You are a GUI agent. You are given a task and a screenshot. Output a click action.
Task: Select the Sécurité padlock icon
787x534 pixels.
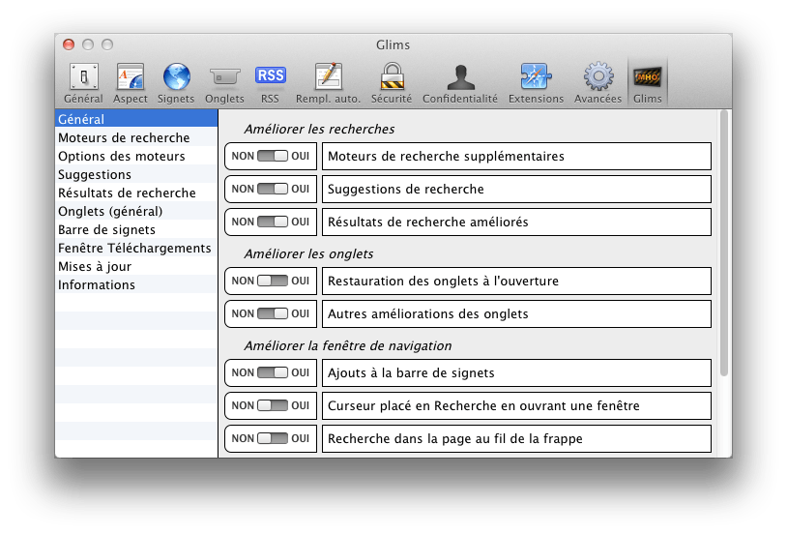click(x=392, y=76)
